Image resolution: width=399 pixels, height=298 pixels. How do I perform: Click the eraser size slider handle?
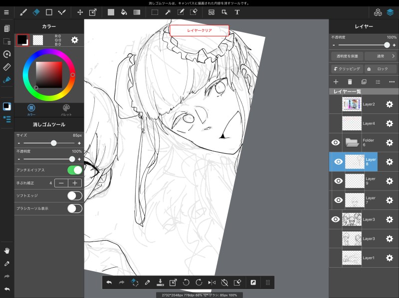click(54, 143)
